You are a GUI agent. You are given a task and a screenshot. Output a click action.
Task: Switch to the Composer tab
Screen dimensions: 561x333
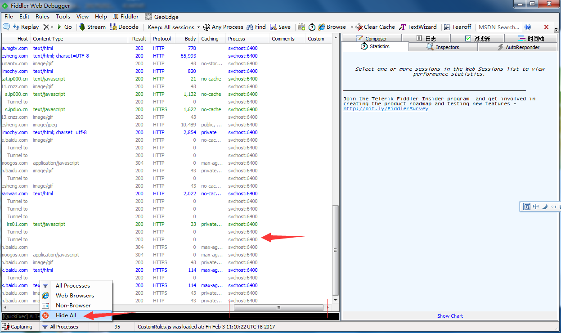372,38
